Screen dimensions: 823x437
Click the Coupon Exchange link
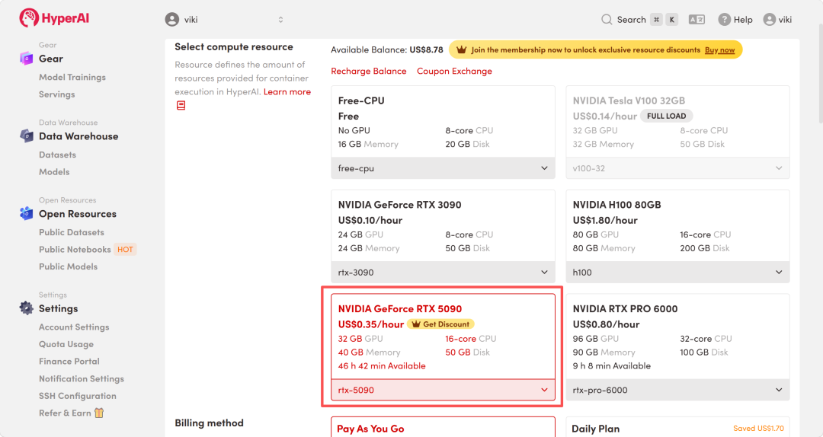click(x=454, y=71)
